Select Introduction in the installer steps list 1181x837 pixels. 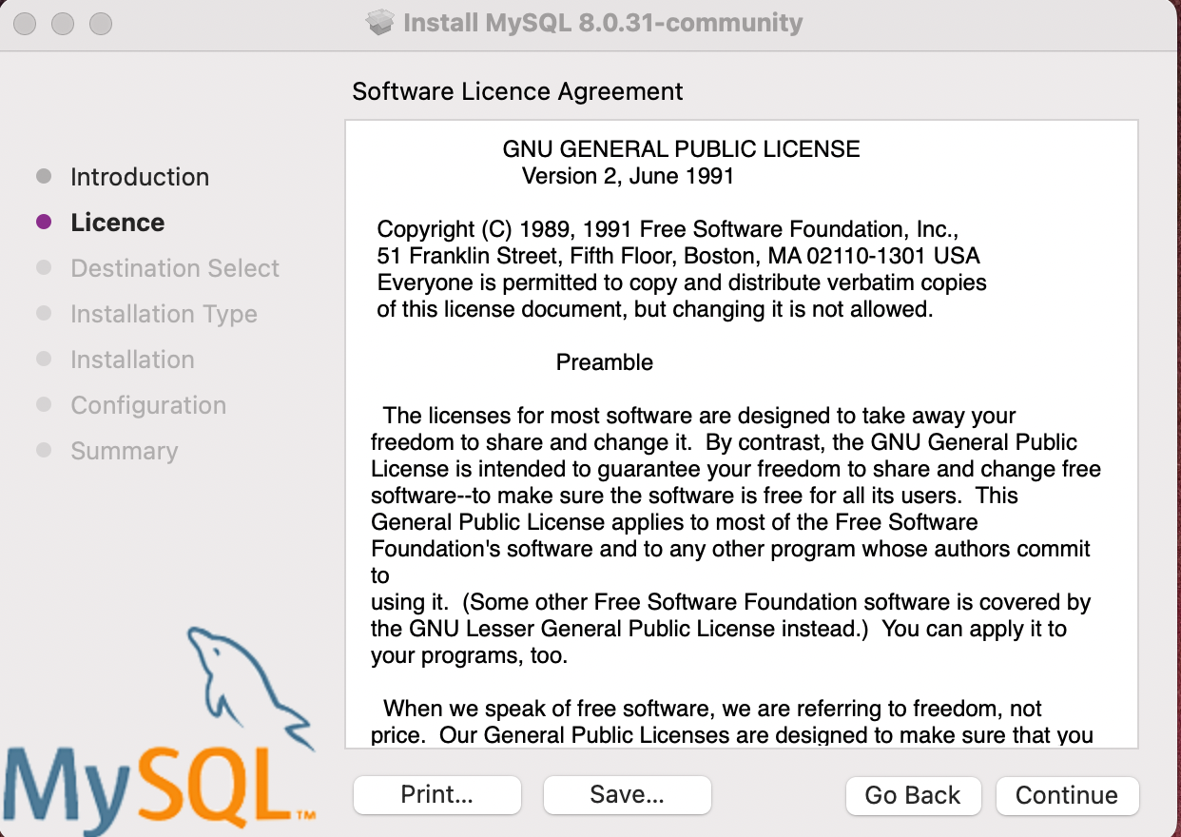pos(140,176)
